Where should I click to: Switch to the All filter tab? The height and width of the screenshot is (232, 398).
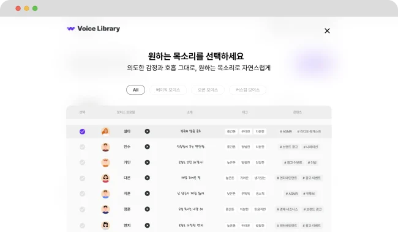(135, 90)
